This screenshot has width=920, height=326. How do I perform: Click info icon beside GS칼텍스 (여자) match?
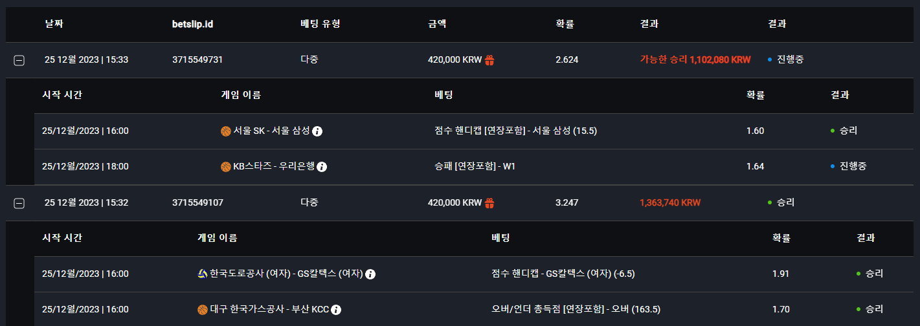(x=370, y=274)
